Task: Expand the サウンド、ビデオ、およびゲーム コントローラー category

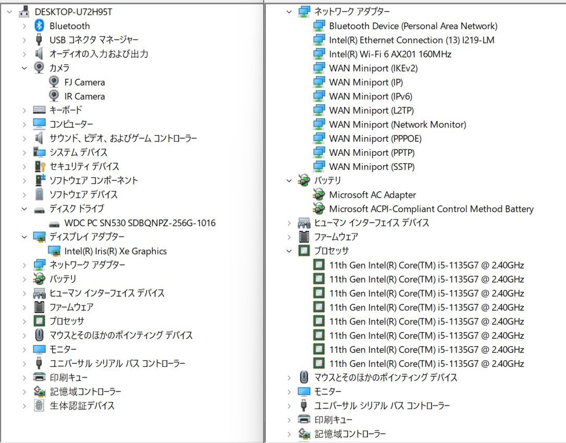Action: (24, 138)
